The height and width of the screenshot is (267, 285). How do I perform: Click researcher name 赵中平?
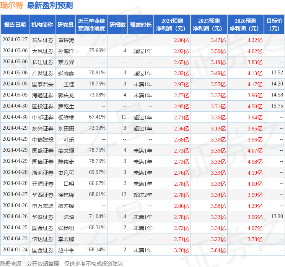pyautogui.click(x=66, y=250)
